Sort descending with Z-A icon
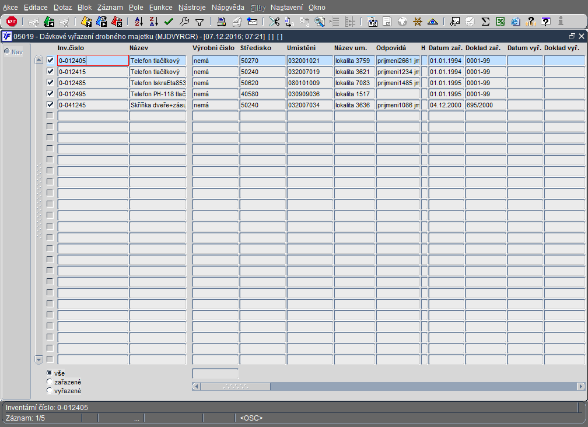The height and width of the screenshot is (427, 588). [154, 22]
